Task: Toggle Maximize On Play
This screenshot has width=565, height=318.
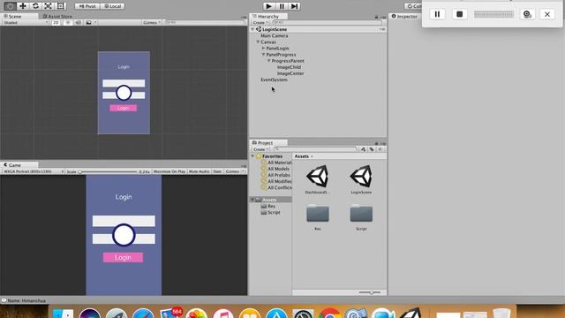Action: coord(169,171)
